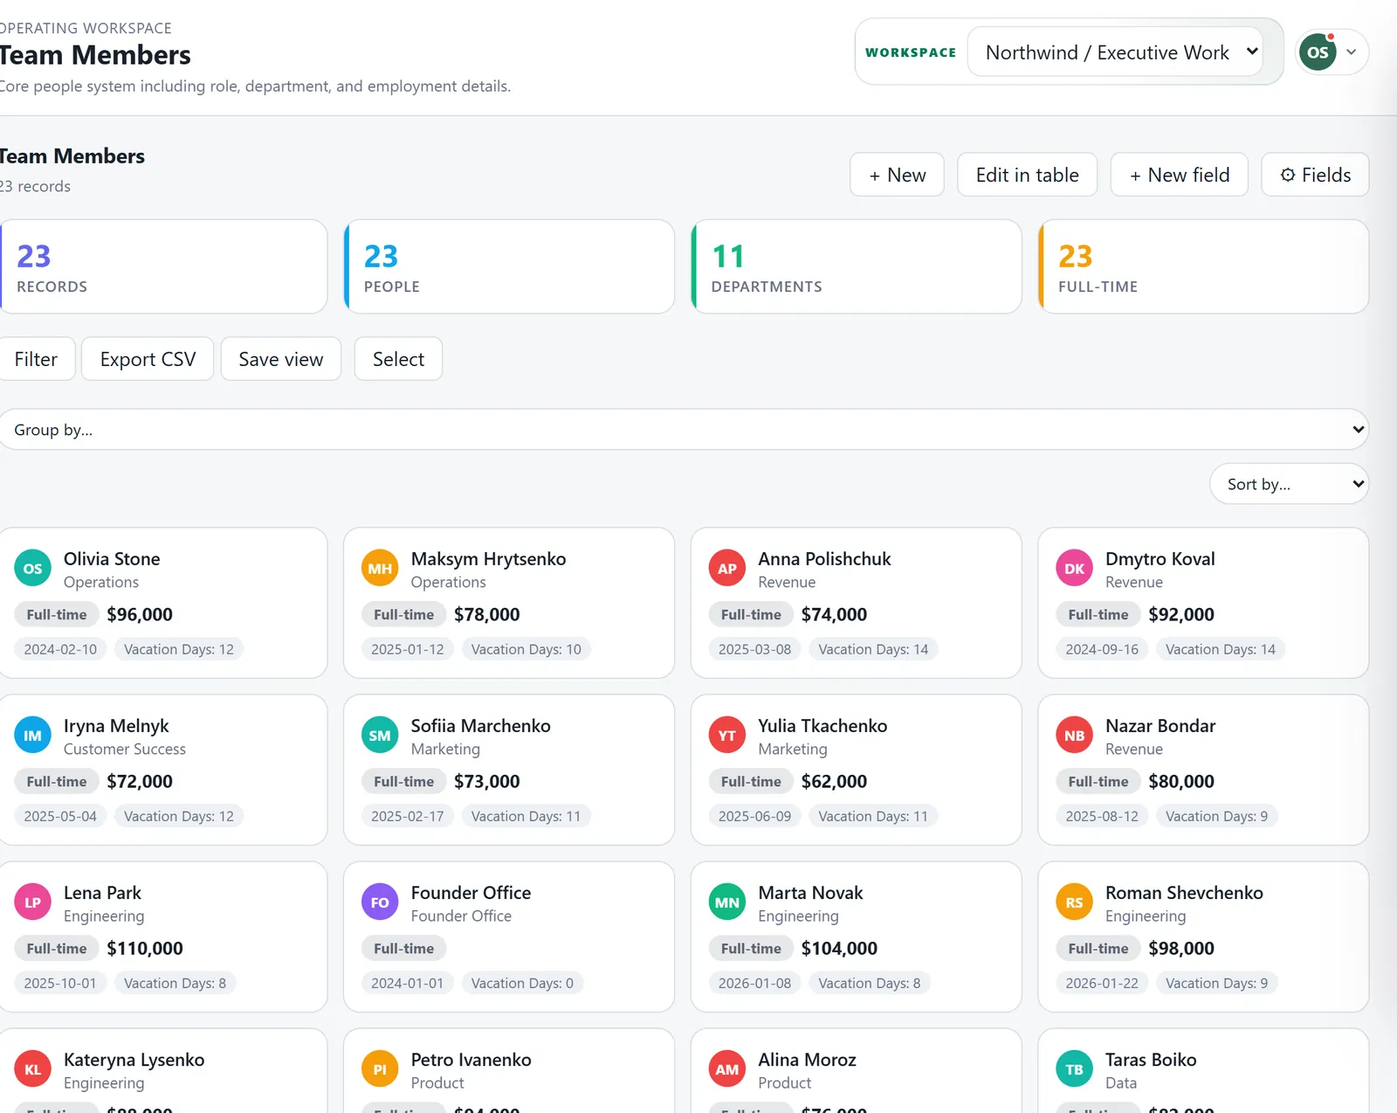
Task: Click Kateryna Lysenko's KL avatar
Action: click(32, 1069)
